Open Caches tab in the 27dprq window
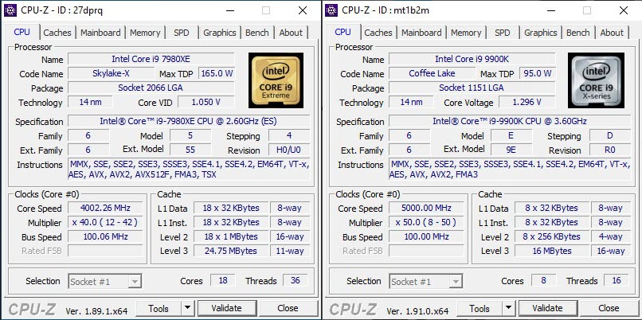Screen dimensions: 642x320 pos(57,33)
